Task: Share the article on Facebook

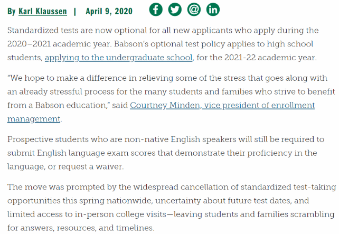Action: (x=156, y=10)
